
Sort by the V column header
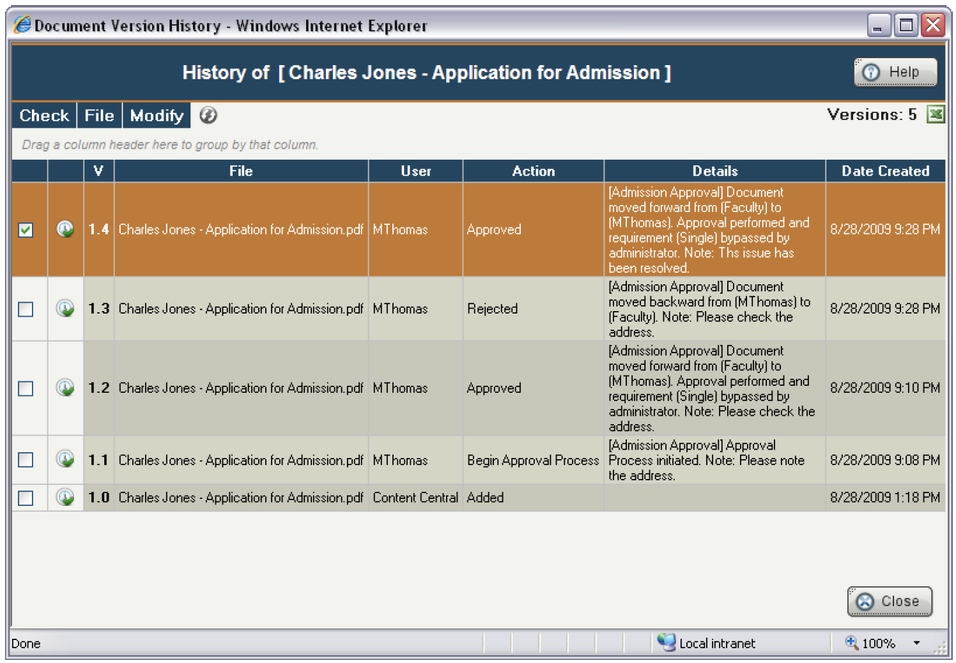[x=98, y=171]
